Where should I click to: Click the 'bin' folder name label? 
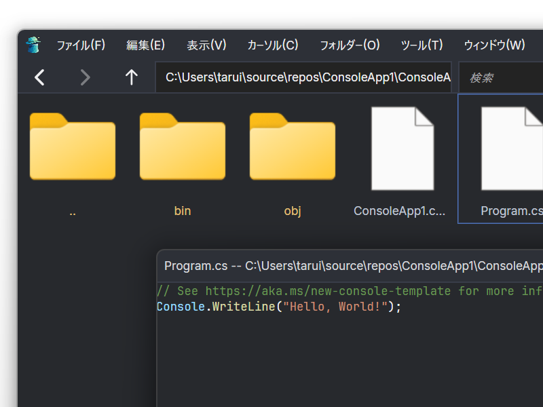click(183, 211)
